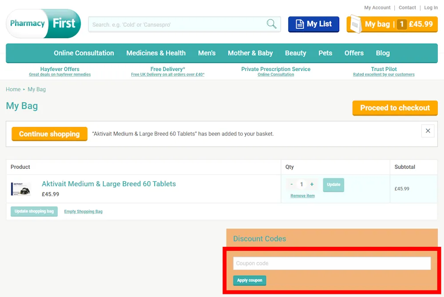Click the Home breadcrumb link
This screenshot has width=444, height=297.
[x=13, y=90]
